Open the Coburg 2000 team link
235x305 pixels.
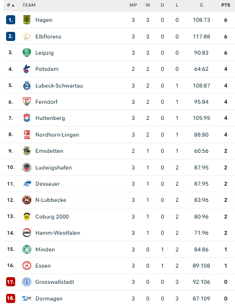coord(52,216)
